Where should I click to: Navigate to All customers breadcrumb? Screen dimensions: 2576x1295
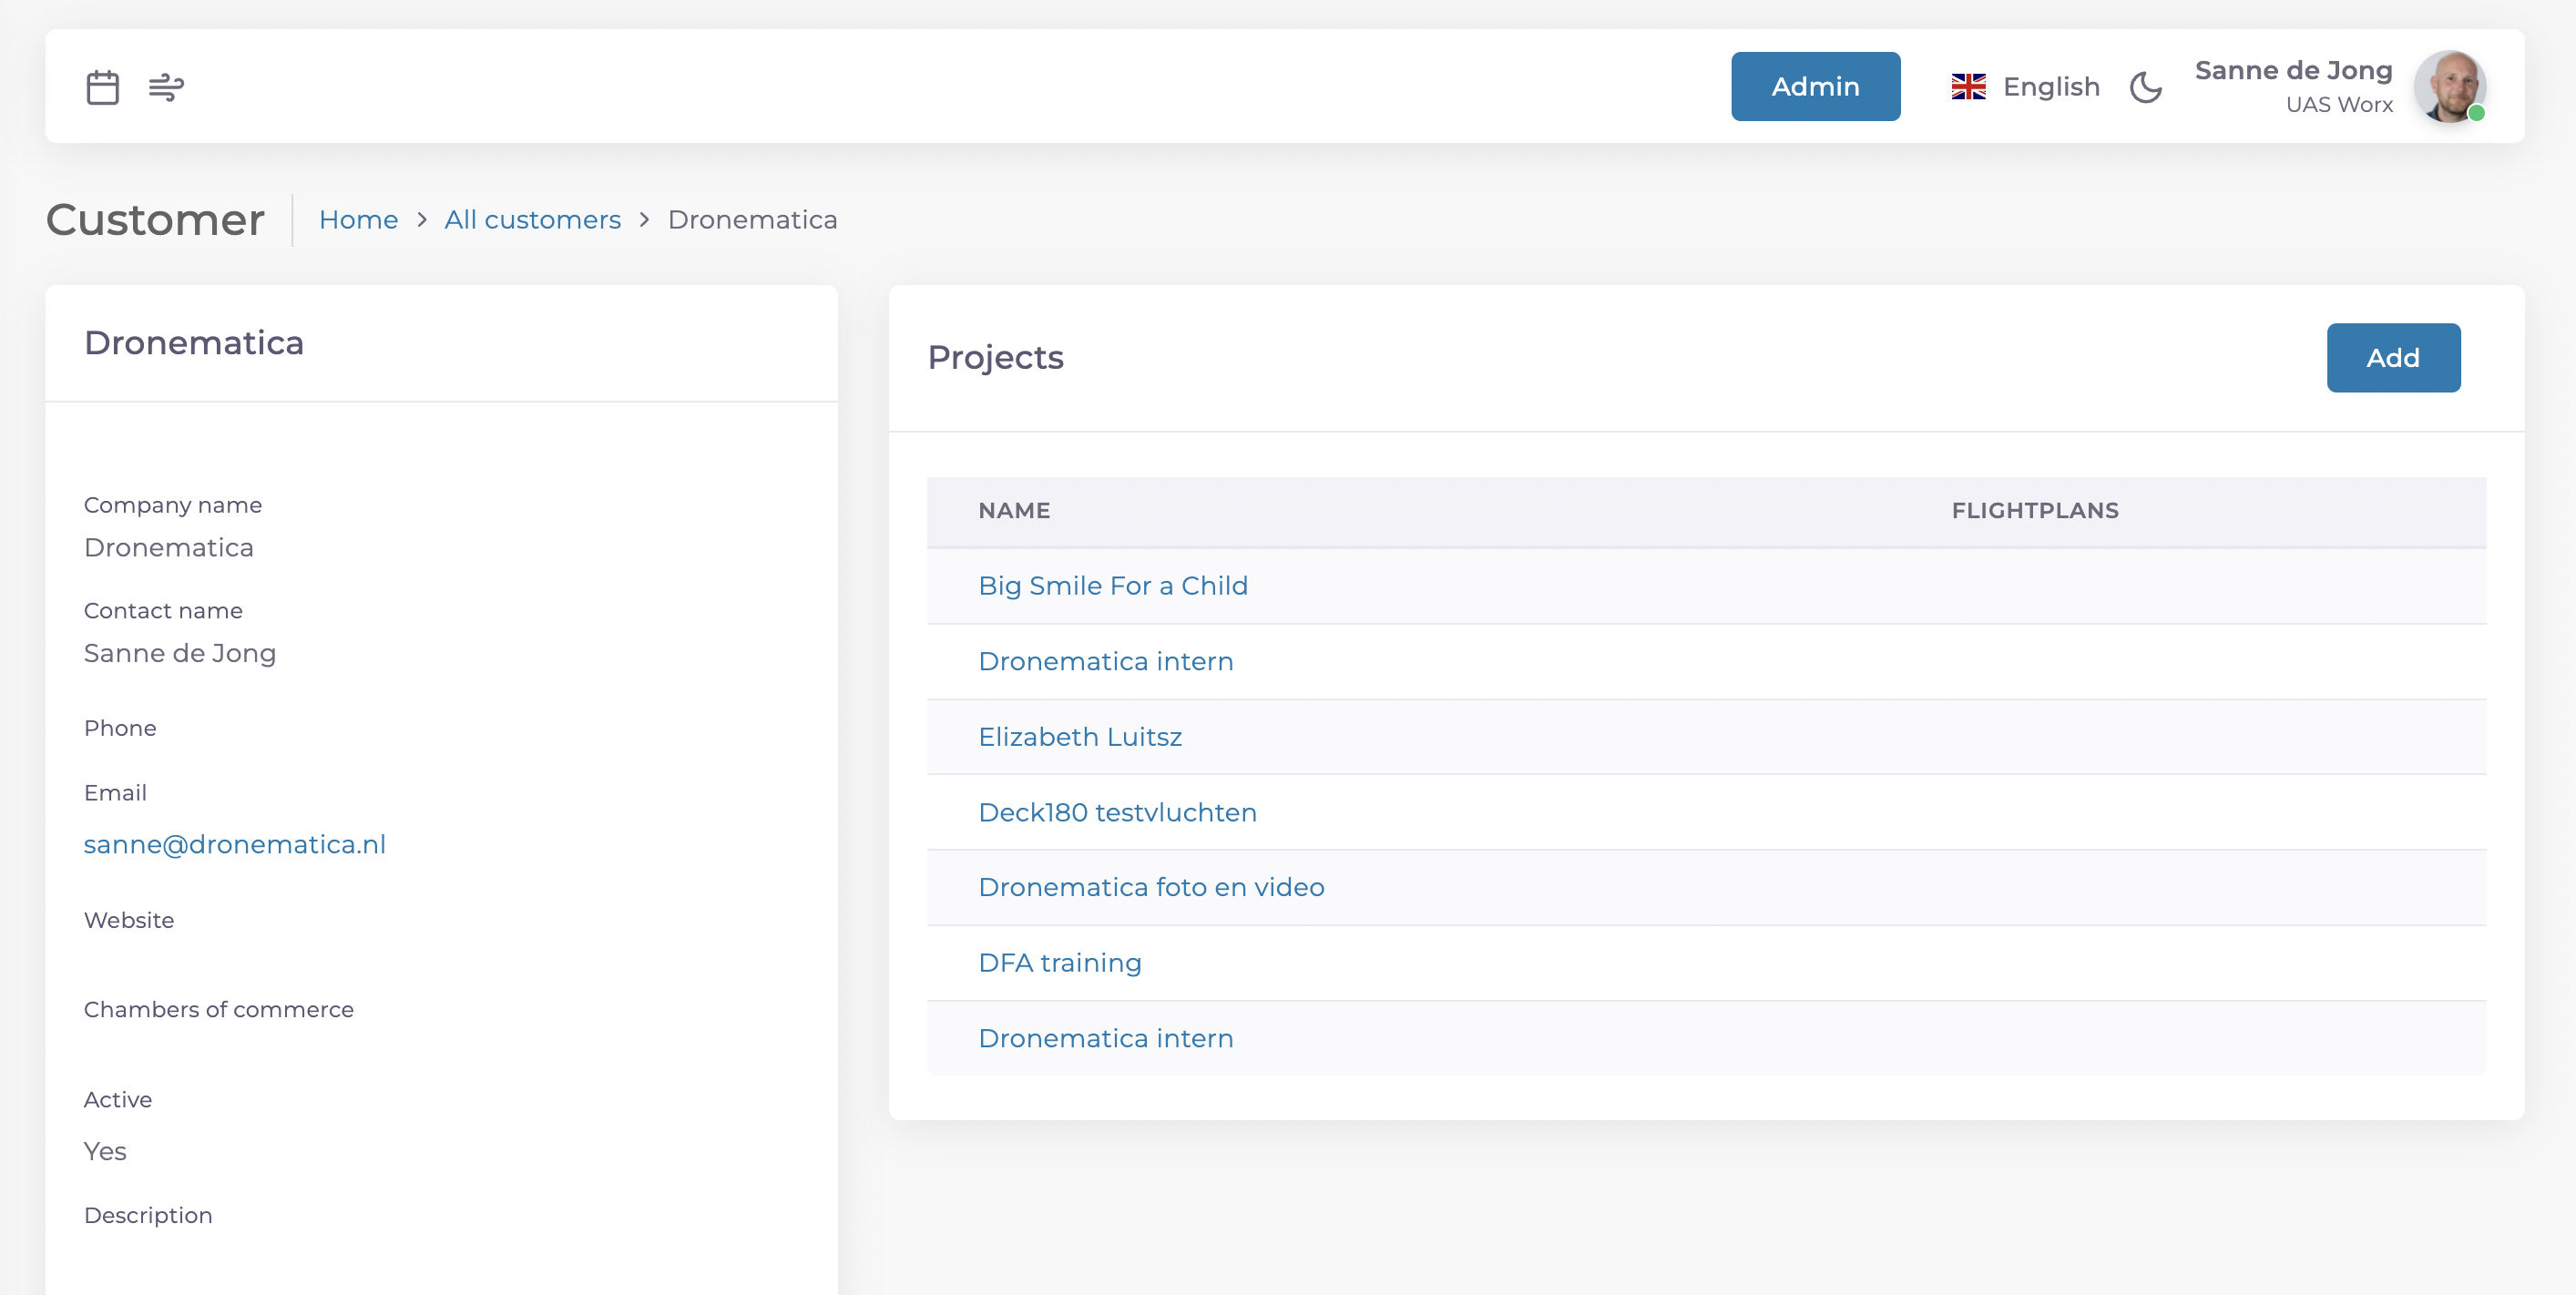coord(532,220)
